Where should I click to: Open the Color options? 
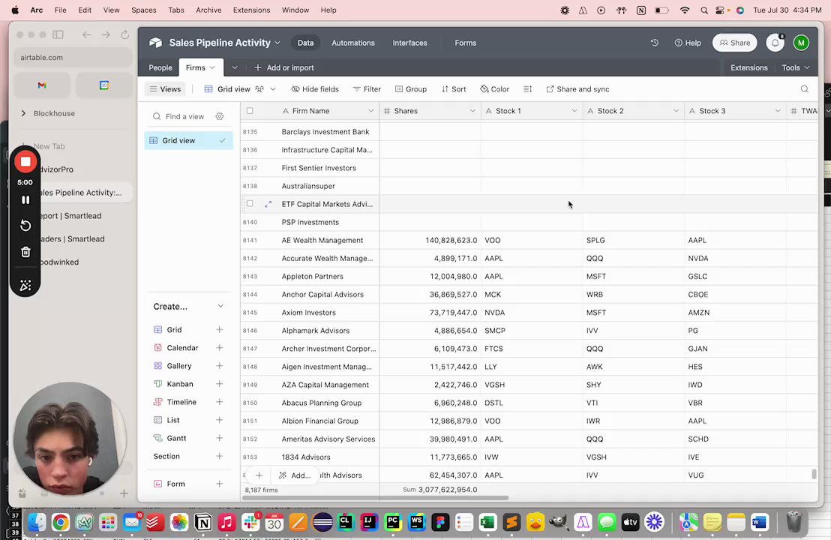click(x=494, y=89)
